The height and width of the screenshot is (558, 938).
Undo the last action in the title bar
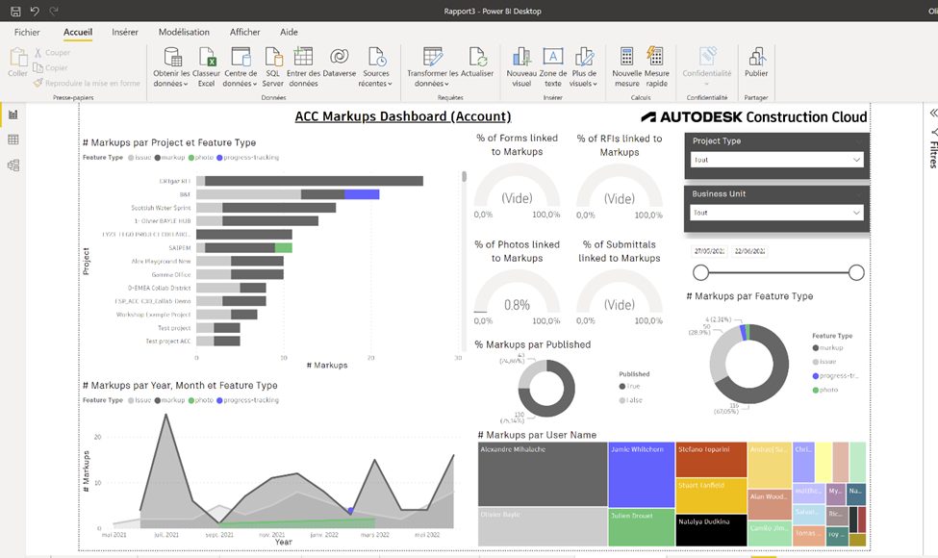pyautogui.click(x=35, y=11)
